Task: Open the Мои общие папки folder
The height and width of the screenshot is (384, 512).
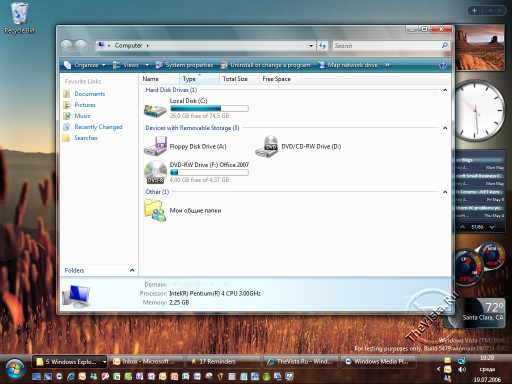Action: pos(155,210)
